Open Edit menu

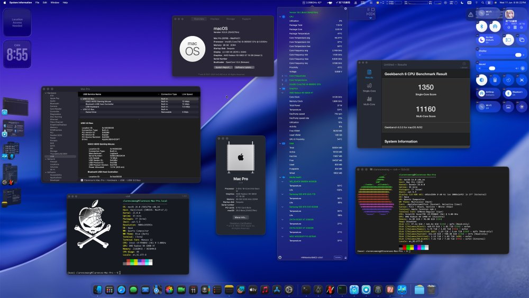[45, 2]
